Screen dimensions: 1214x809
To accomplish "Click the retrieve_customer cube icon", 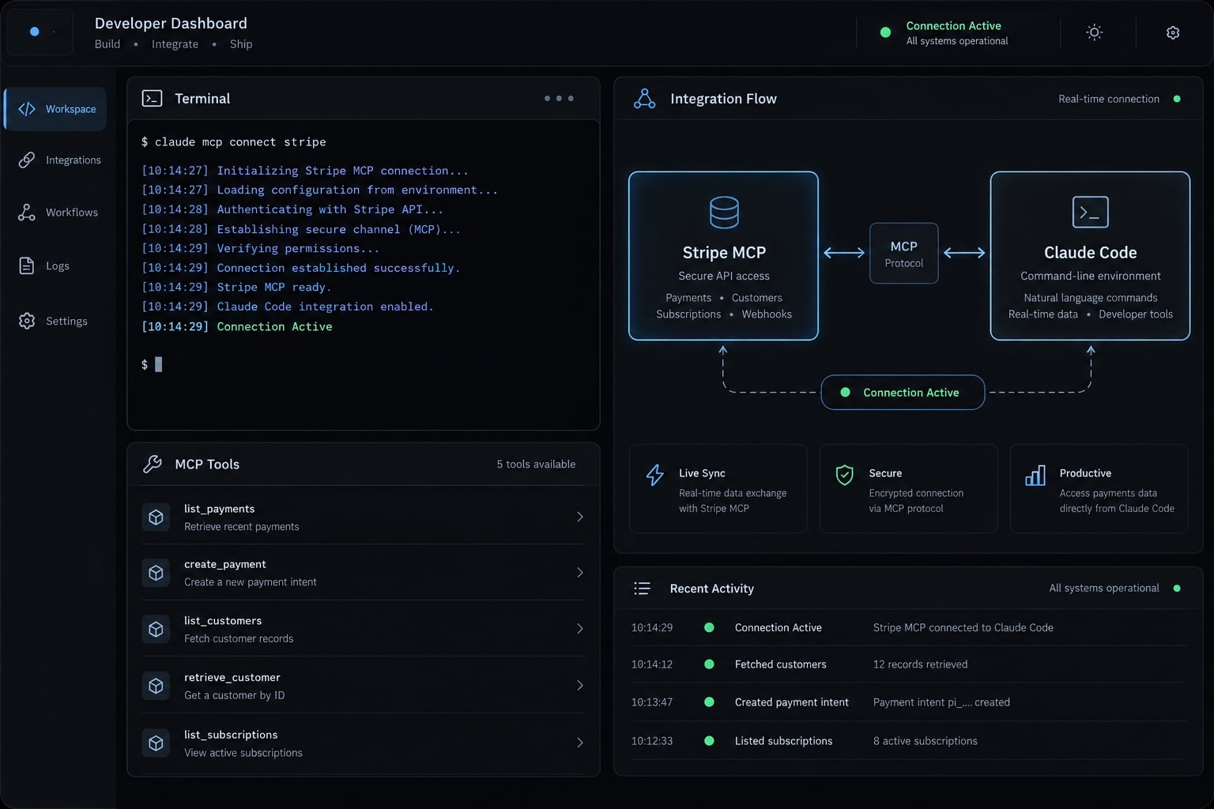I will 156,686.
